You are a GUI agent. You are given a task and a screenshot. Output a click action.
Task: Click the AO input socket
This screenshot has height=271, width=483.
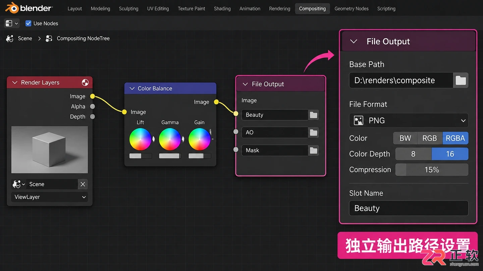tap(236, 132)
